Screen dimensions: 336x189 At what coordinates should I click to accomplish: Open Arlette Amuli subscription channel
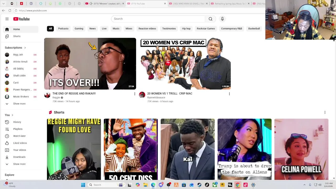tap(21, 62)
